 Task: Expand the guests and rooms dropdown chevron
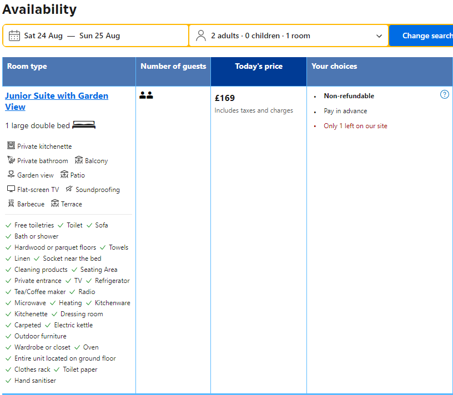pos(379,36)
